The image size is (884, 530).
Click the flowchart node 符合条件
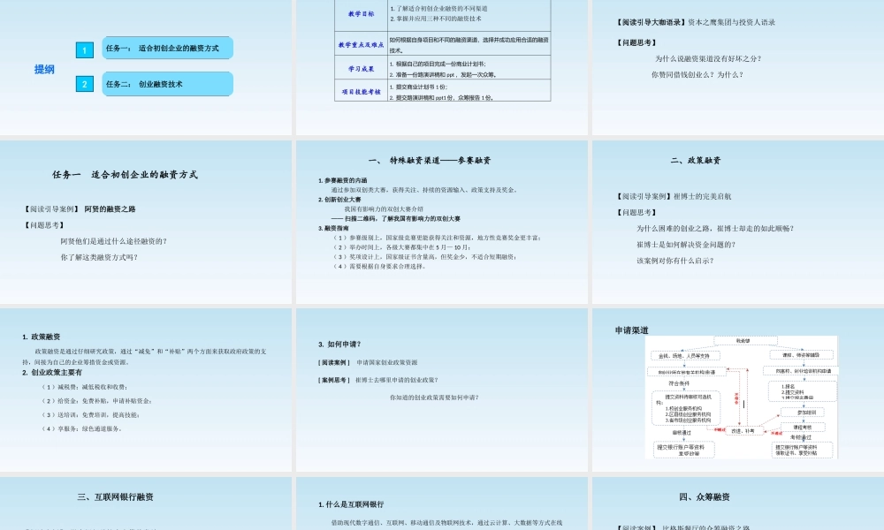(678, 383)
